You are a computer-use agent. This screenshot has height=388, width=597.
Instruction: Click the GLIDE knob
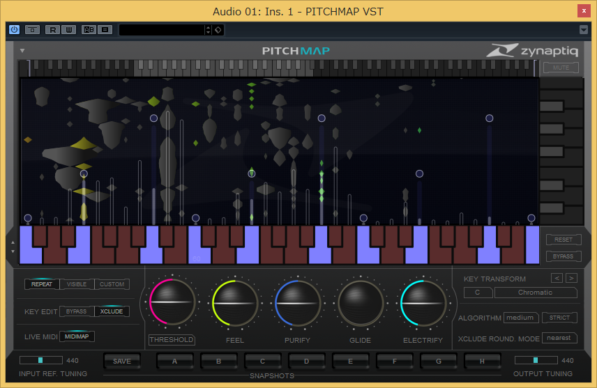click(x=360, y=303)
